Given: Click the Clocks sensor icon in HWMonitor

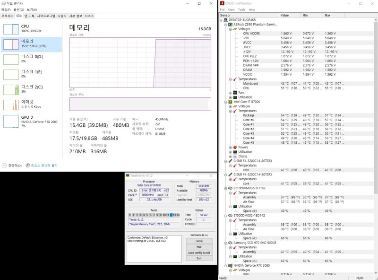Looking at the screenshot, I should [235, 156].
